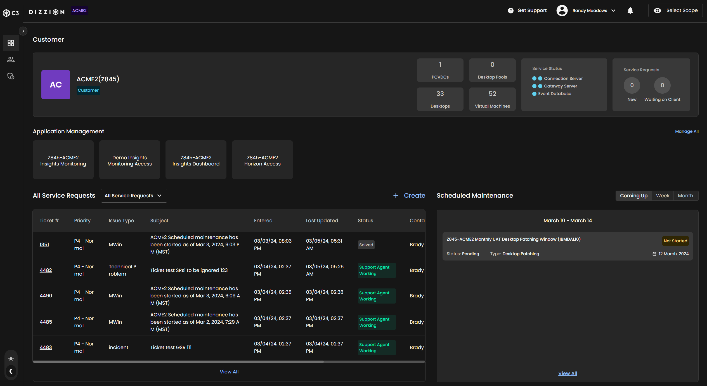This screenshot has height=386, width=707.
Task: Click the plus icon next to Create
Action: click(396, 196)
